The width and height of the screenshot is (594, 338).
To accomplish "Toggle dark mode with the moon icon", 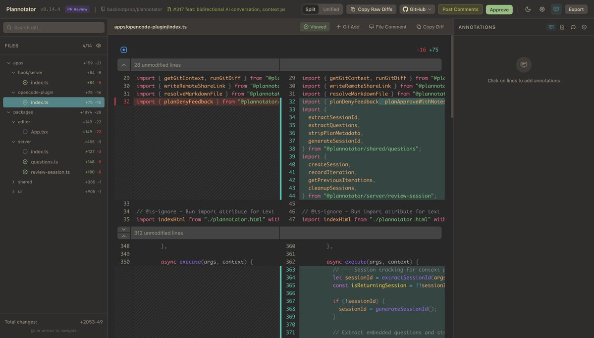I will (x=528, y=9).
